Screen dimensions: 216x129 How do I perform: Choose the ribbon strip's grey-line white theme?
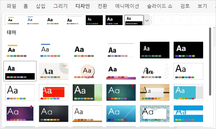click(74, 20)
